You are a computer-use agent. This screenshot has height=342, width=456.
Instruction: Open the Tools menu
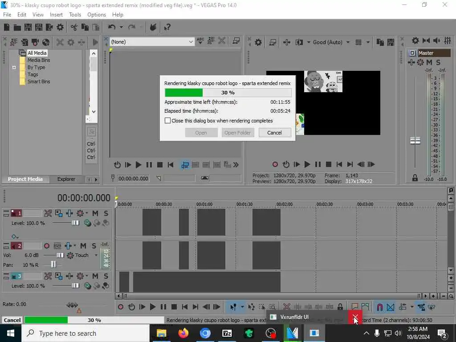pyautogui.click(x=75, y=15)
